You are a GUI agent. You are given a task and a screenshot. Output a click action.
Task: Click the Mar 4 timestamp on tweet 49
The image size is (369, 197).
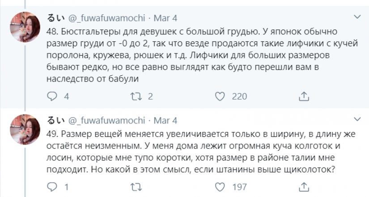[x=165, y=120]
